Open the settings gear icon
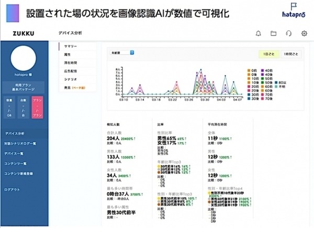Screen dimensions: 314x228 pyautogui.click(x=304, y=33)
